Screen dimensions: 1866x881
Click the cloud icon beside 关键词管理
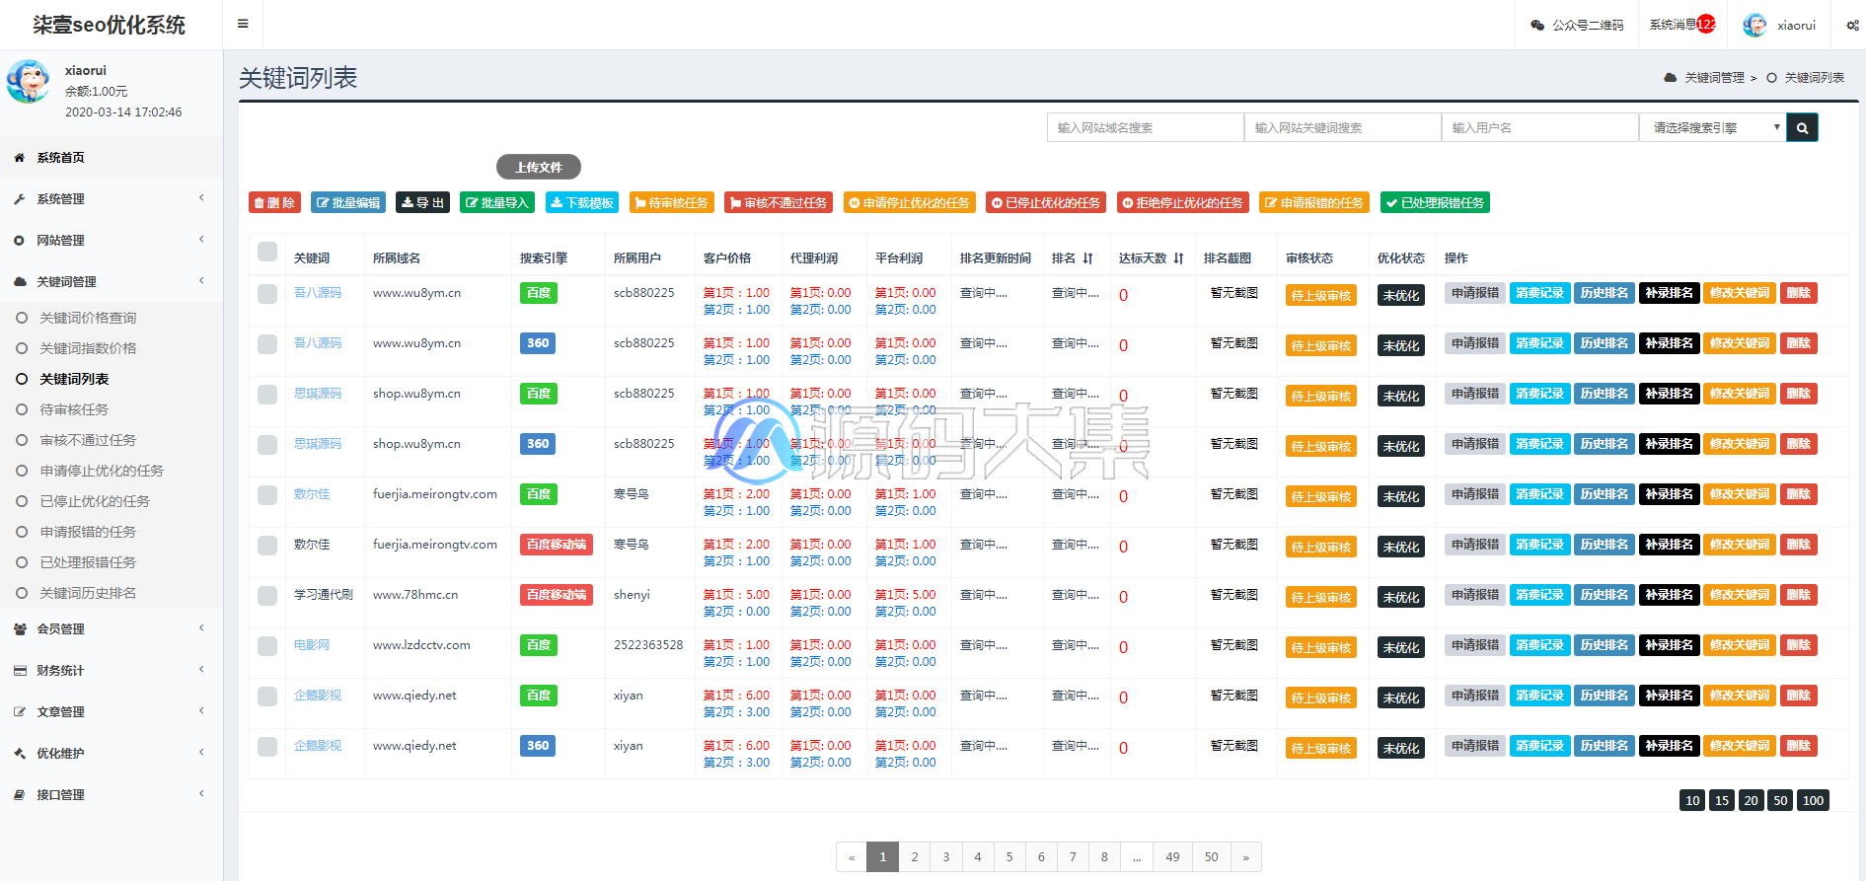point(20,282)
